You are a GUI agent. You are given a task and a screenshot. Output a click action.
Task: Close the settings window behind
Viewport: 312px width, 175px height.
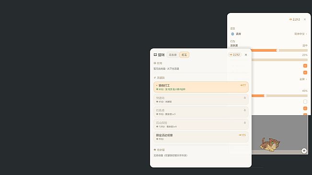[305, 20]
